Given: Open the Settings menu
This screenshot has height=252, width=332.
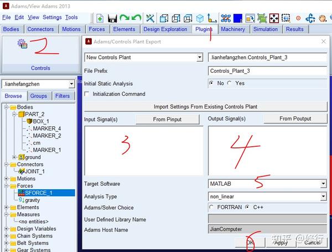Looking at the screenshot, I should [52, 17].
